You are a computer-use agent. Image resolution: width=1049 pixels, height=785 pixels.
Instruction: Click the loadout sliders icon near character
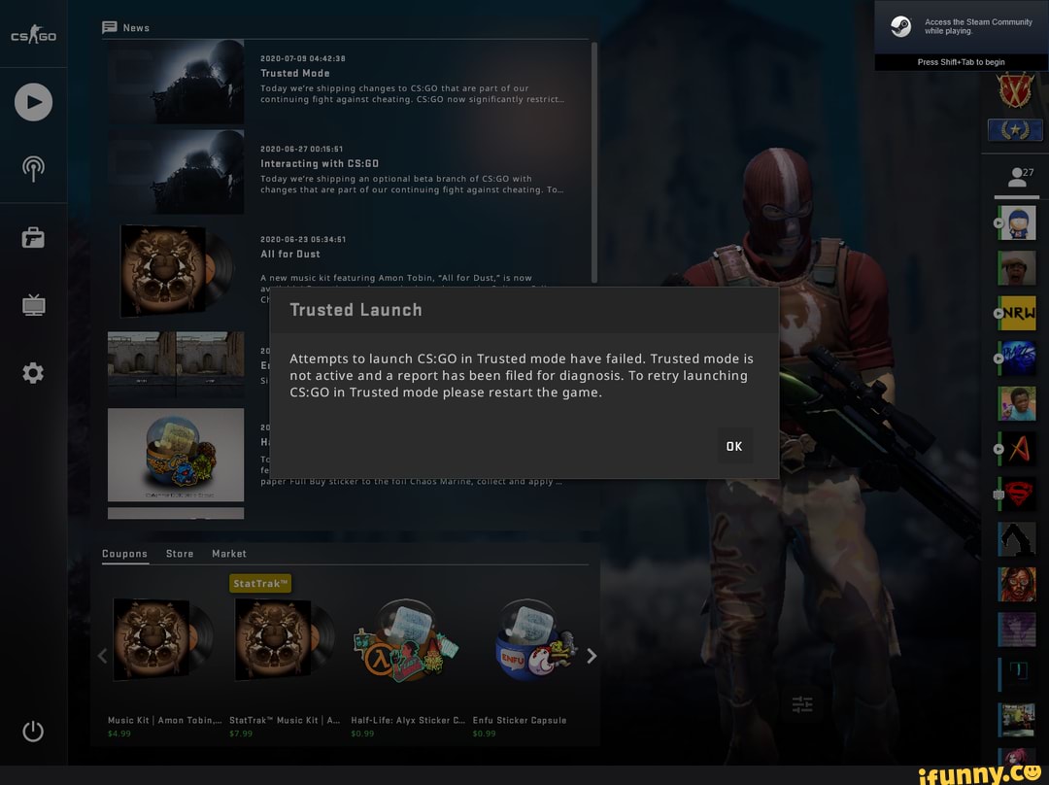(802, 704)
